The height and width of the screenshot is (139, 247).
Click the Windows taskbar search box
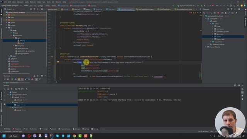point(14,136)
